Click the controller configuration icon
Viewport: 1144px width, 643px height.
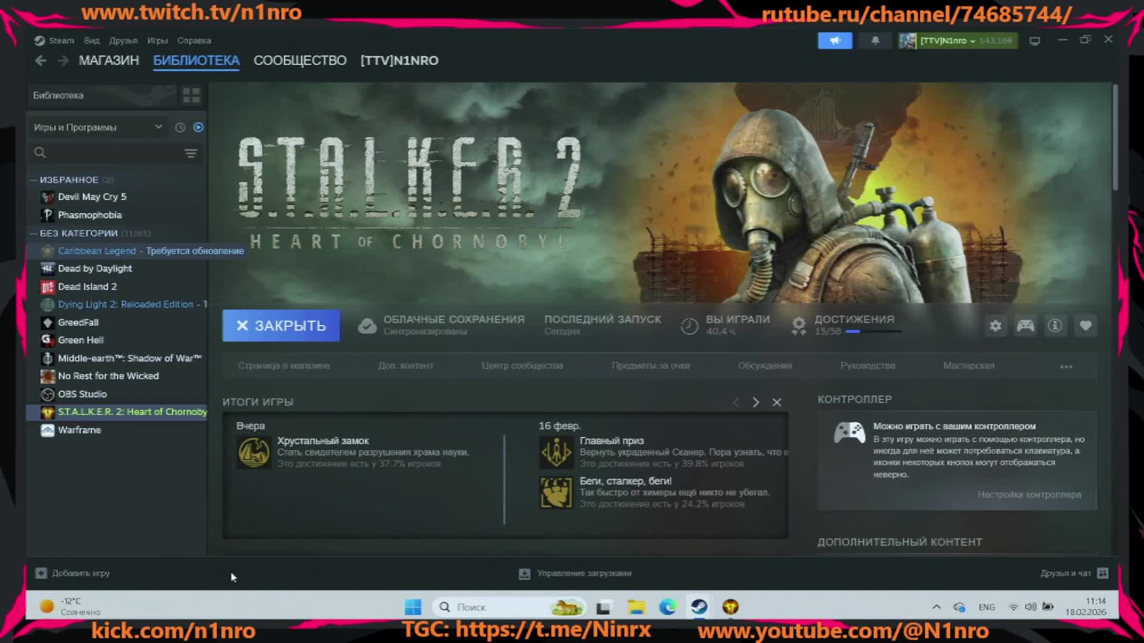click(1025, 326)
